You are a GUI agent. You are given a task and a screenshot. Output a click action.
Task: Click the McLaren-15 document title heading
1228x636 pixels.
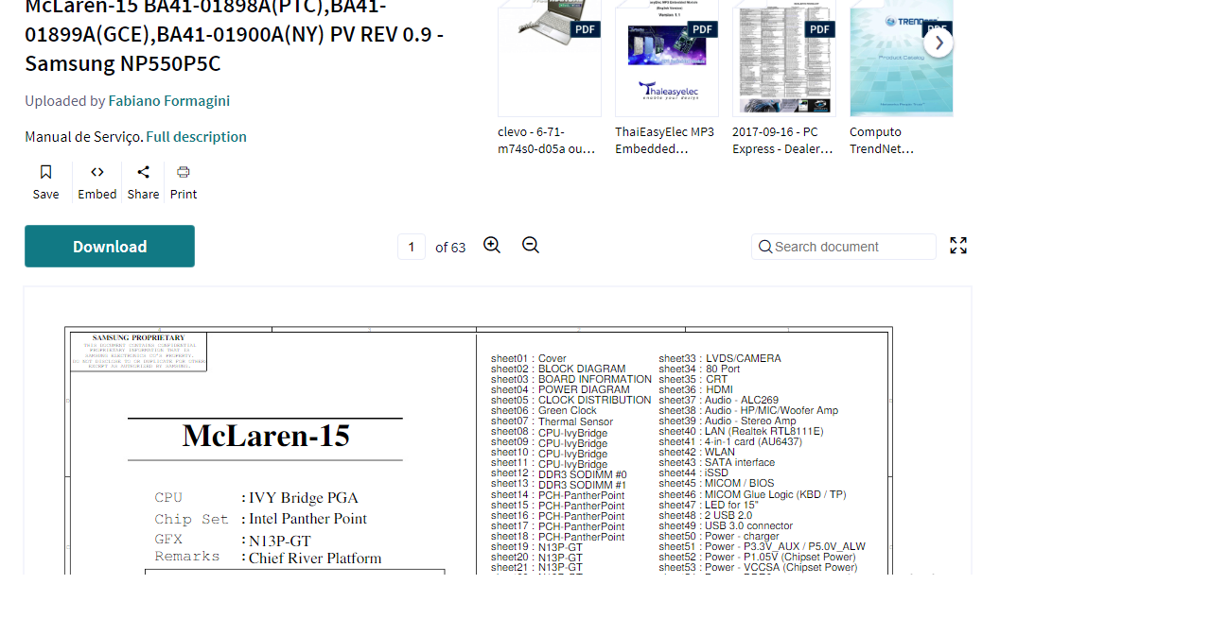pos(235,35)
